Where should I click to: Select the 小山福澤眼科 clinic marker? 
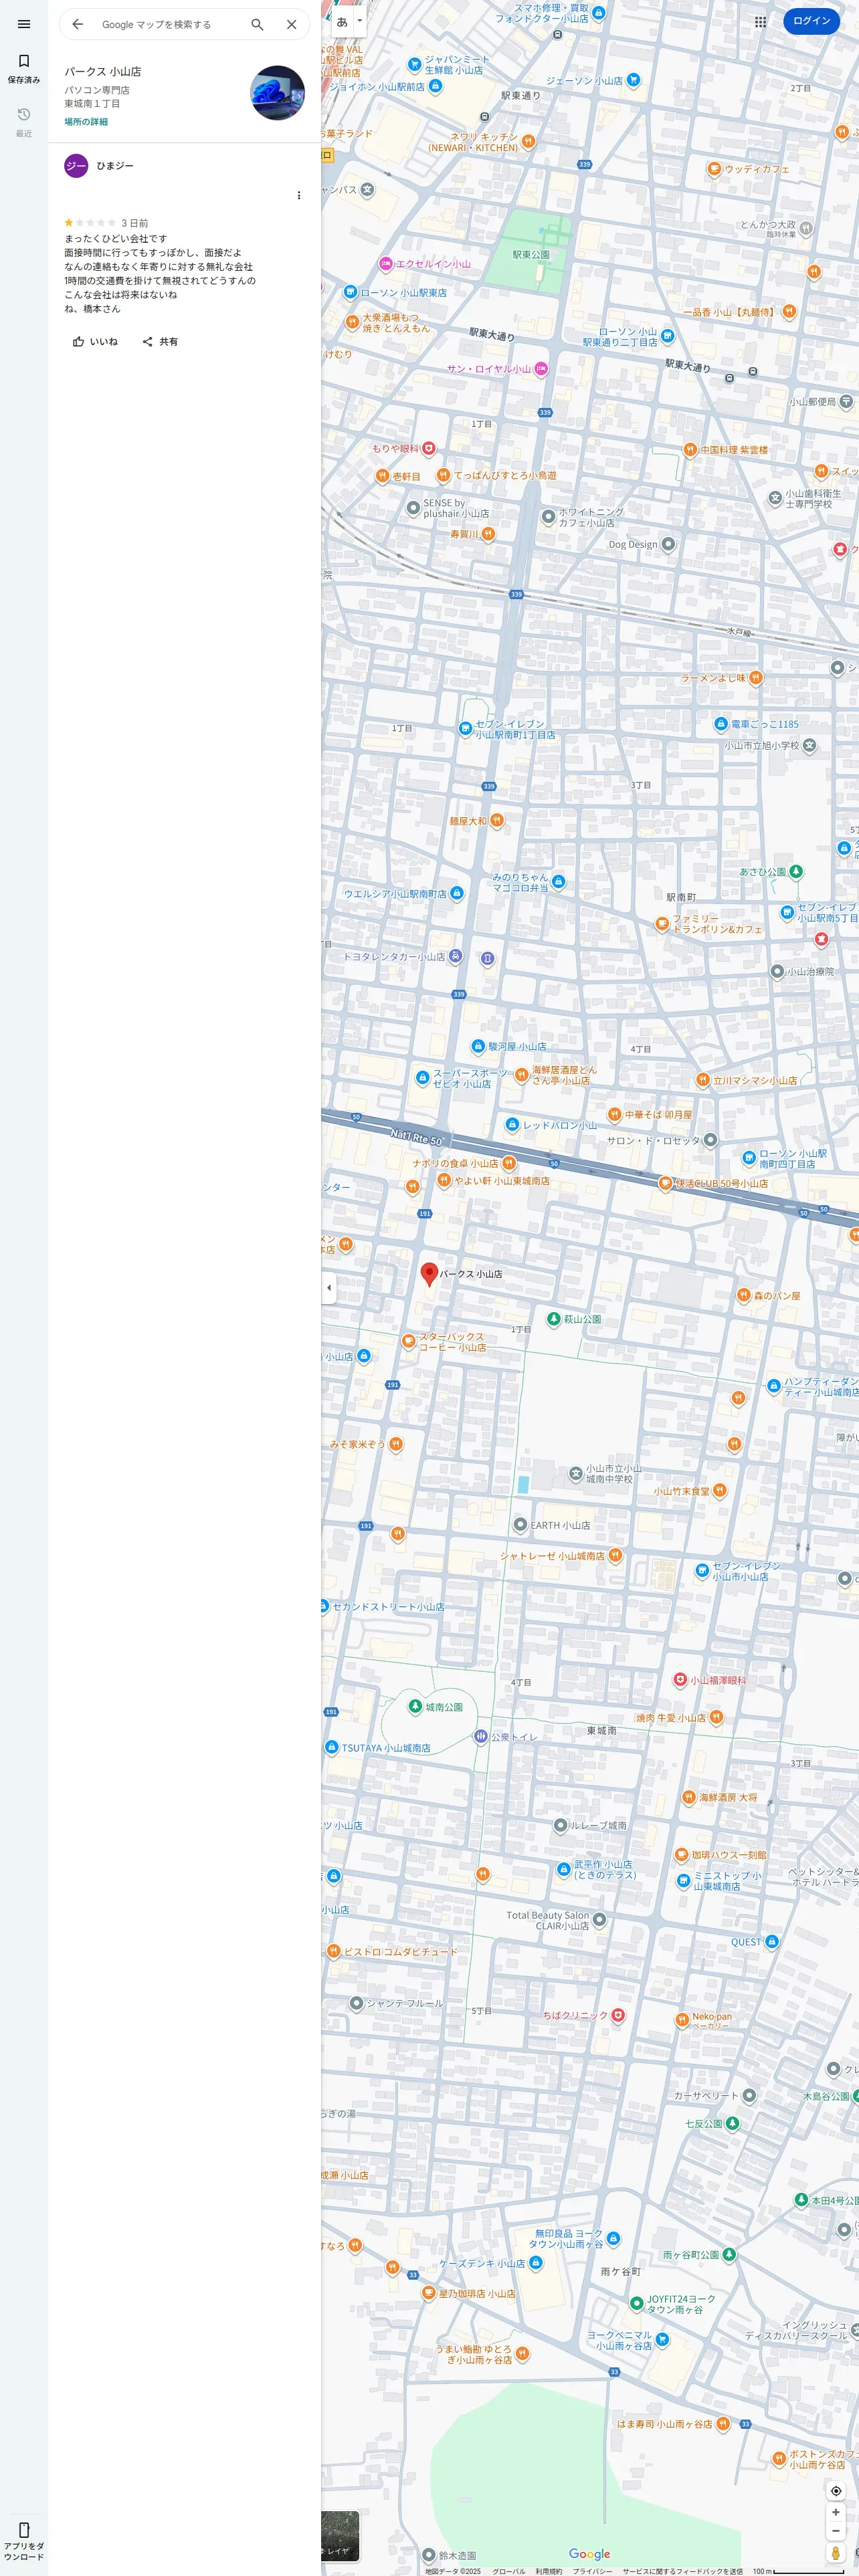[x=680, y=1680]
